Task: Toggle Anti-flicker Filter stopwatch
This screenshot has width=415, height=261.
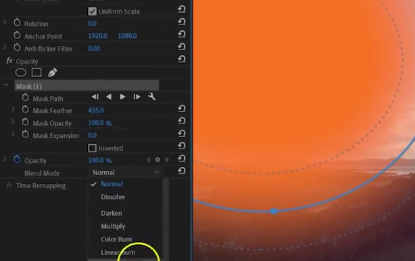Action: click(x=17, y=47)
